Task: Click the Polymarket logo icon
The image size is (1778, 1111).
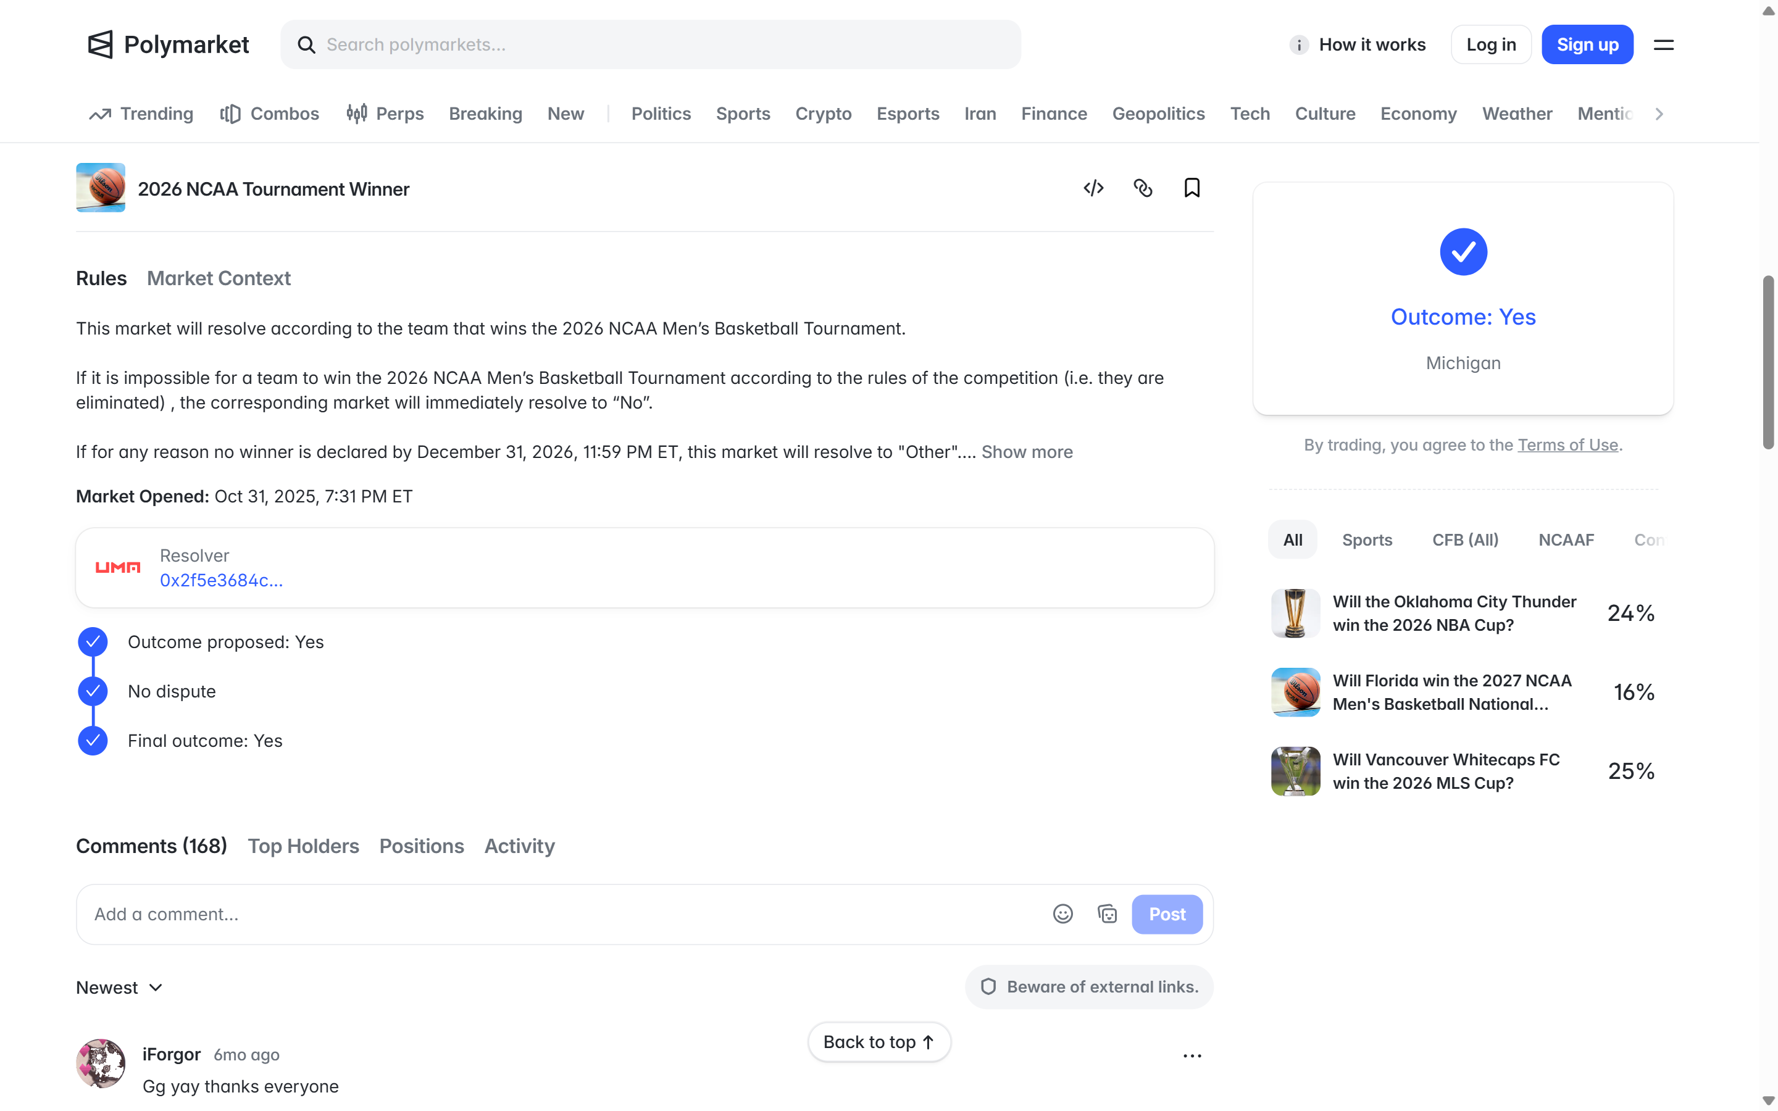Action: [x=101, y=44]
